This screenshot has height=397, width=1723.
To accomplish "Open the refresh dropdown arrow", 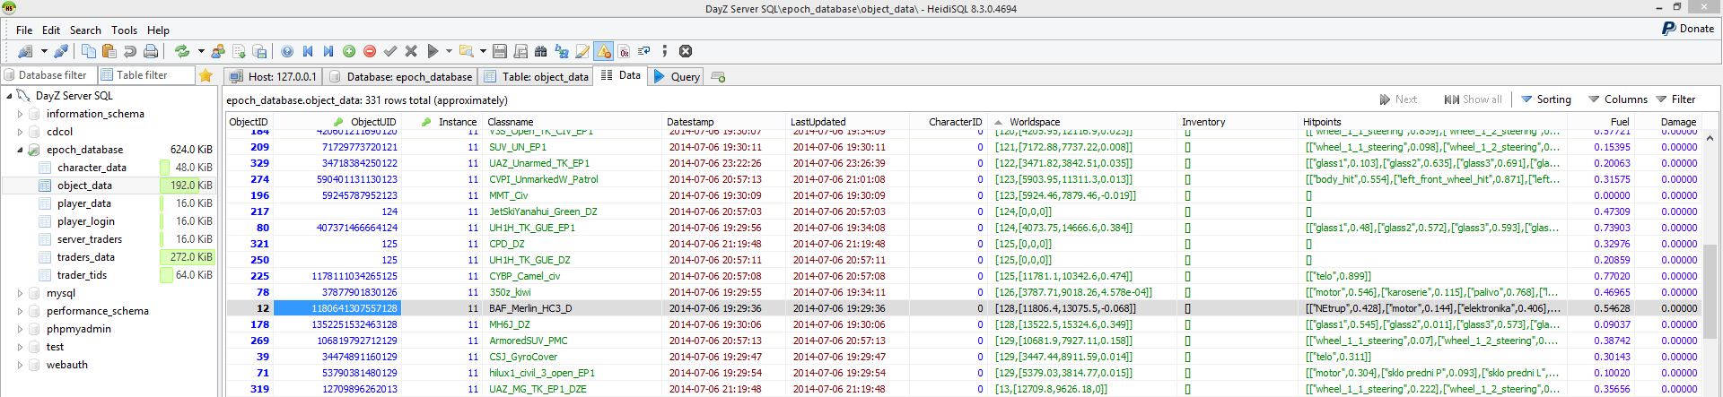I will [x=201, y=51].
